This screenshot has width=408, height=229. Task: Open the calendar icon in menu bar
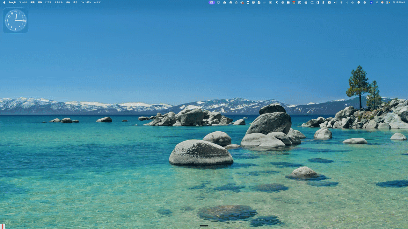pyautogui.click(x=294, y=2)
